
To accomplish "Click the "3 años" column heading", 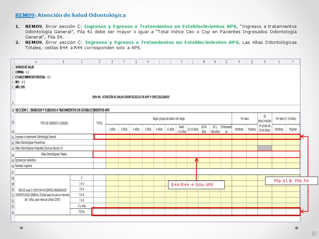I will coord(124,129).
